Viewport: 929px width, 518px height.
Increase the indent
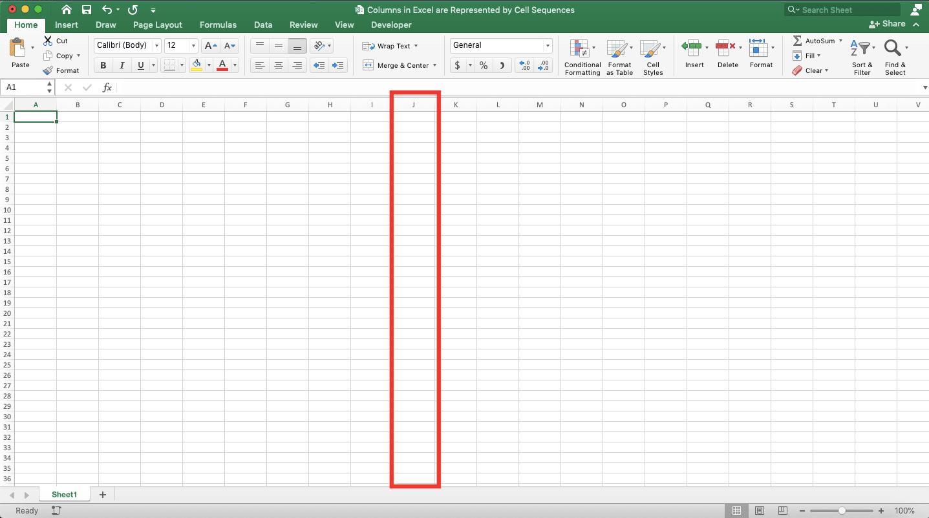point(337,65)
